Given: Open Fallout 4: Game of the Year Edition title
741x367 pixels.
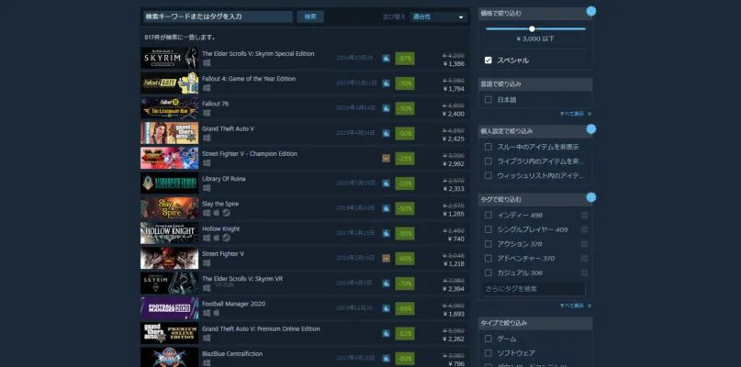Looking at the screenshot, I should pyautogui.click(x=249, y=78).
